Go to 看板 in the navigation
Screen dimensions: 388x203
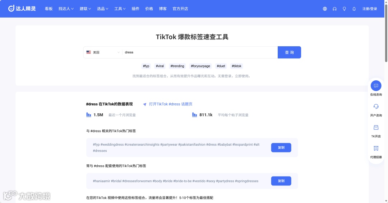49,9
